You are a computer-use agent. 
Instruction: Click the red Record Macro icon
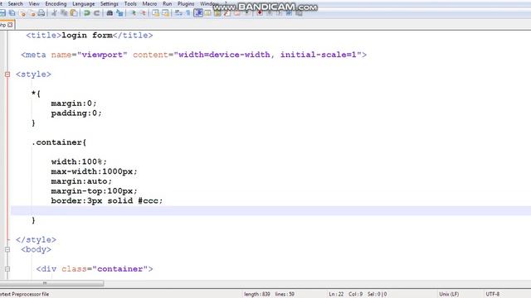point(260,13)
